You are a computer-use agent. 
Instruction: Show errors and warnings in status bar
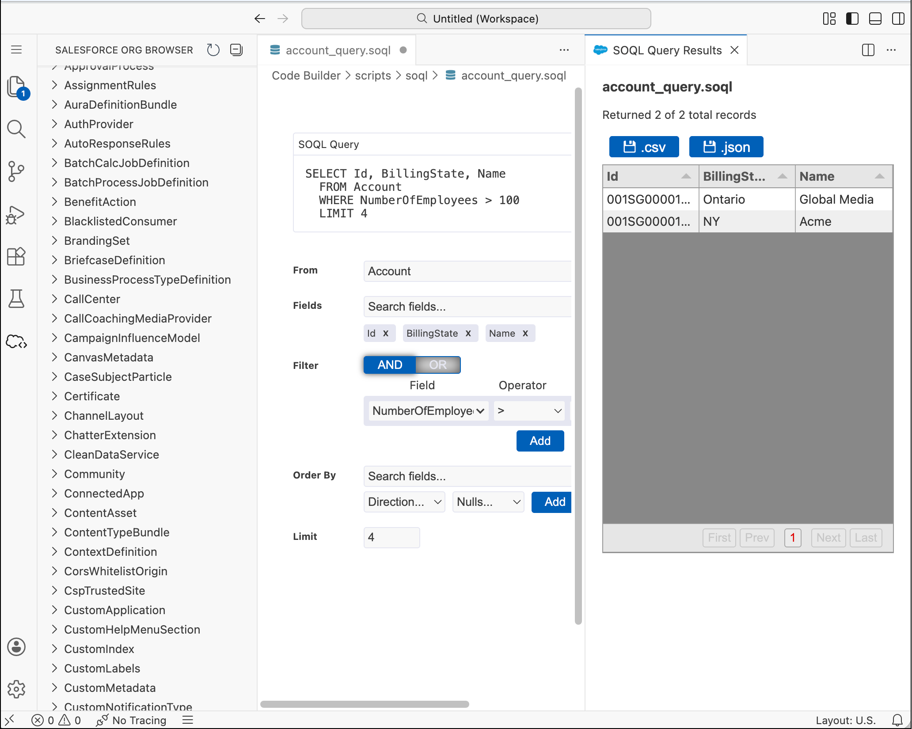[x=56, y=720]
